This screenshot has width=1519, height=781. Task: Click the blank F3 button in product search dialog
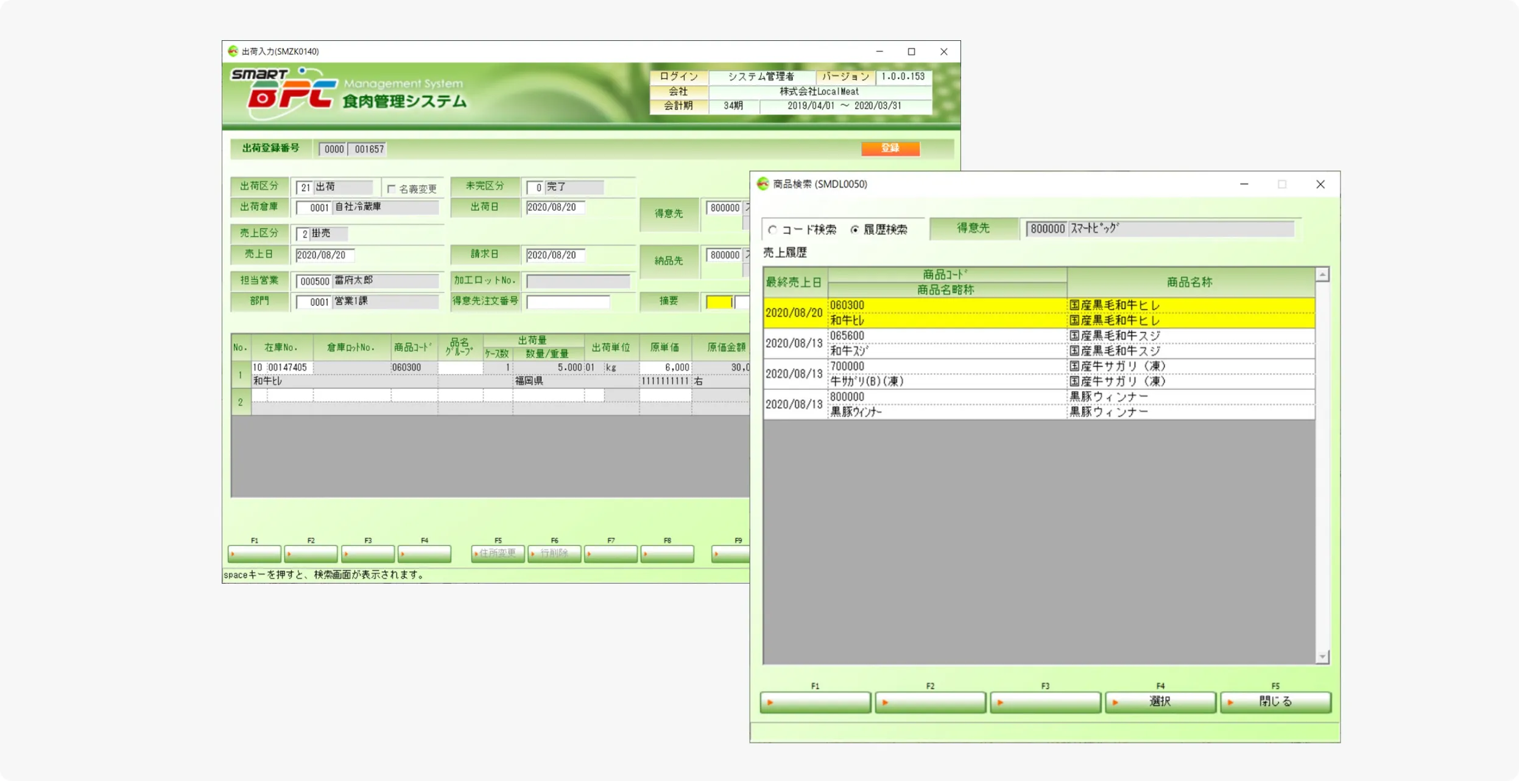tap(1045, 702)
